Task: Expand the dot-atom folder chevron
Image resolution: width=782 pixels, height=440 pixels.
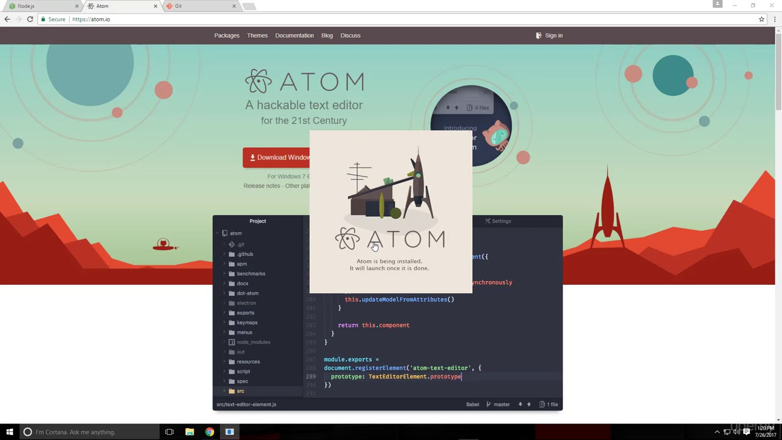Action: coord(224,293)
